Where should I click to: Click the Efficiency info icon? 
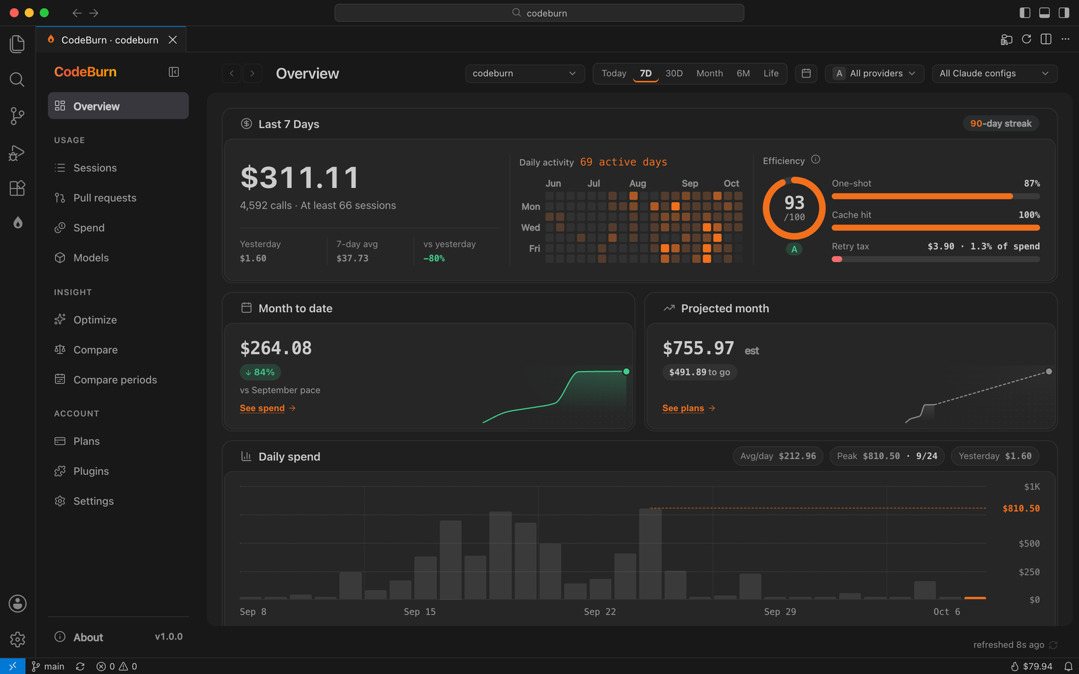815,160
